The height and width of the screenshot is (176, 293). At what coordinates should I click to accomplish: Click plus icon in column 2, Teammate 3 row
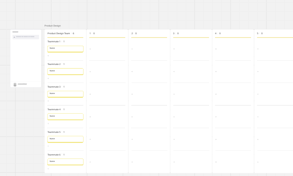coord(132,94)
